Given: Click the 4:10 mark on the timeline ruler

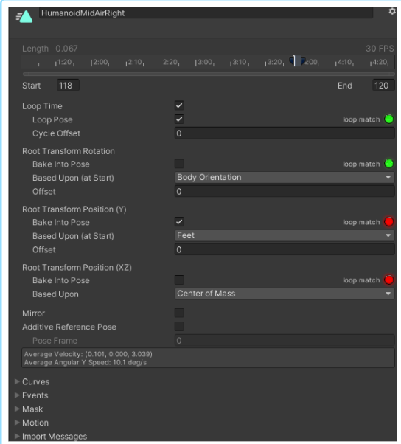Looking at the screenshot, I should [x=344, y=62].
